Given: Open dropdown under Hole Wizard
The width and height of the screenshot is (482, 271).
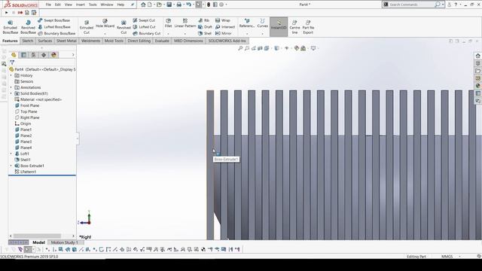Looking at the screenshot, I should click(x=105, y=33).
